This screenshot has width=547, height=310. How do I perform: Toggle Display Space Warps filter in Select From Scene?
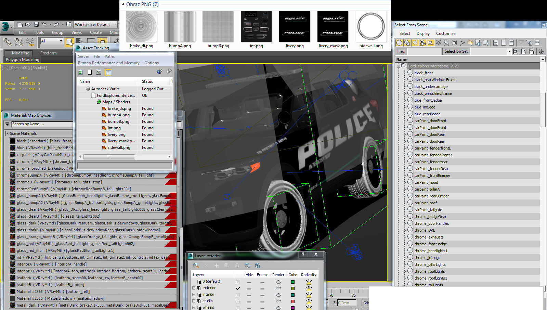pyautogui.click(x=438, y=43)
